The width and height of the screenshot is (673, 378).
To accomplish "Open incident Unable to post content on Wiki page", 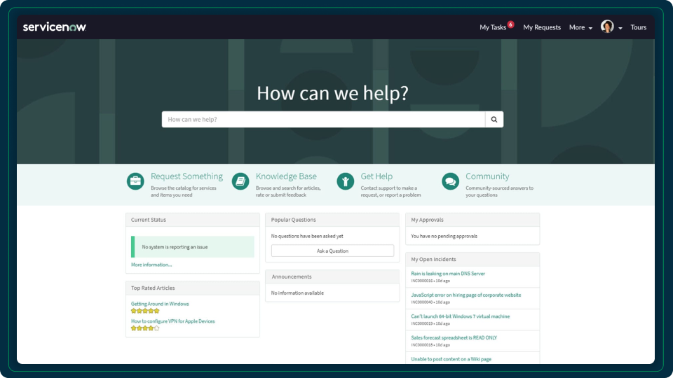I will [x=451, y=359].
